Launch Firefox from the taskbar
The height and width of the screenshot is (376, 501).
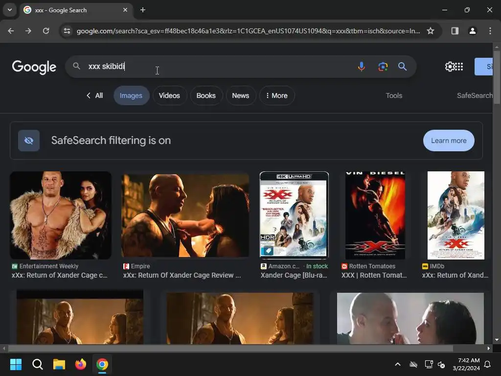pos(81,364)
